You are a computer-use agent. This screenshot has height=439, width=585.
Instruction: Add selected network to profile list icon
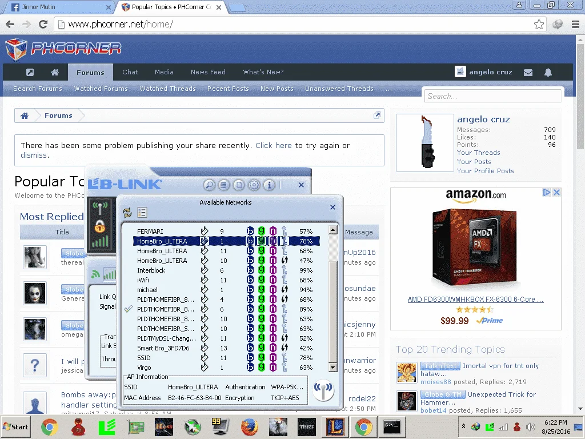click(142, 213)
